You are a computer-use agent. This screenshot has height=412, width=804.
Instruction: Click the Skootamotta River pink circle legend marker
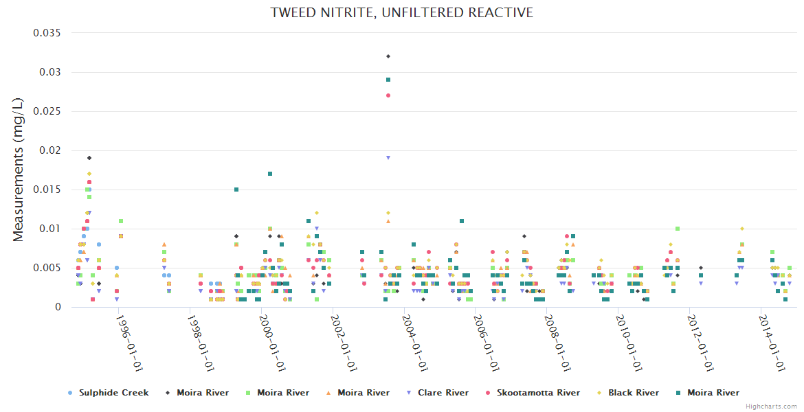coord(488,393)
